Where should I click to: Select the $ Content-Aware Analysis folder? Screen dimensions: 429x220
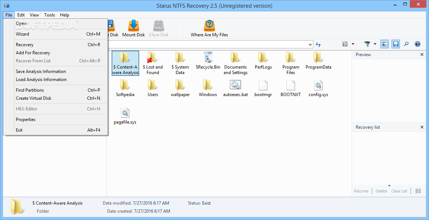125,63
